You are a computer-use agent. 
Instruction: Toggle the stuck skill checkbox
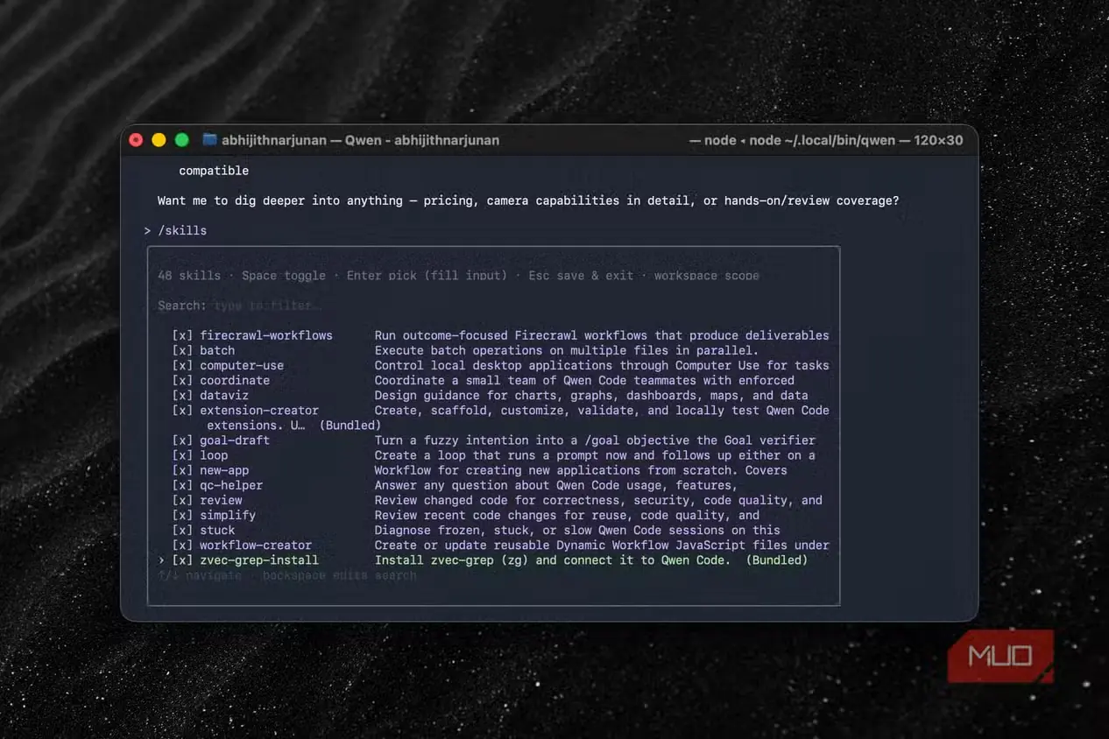tap(182, 530)
